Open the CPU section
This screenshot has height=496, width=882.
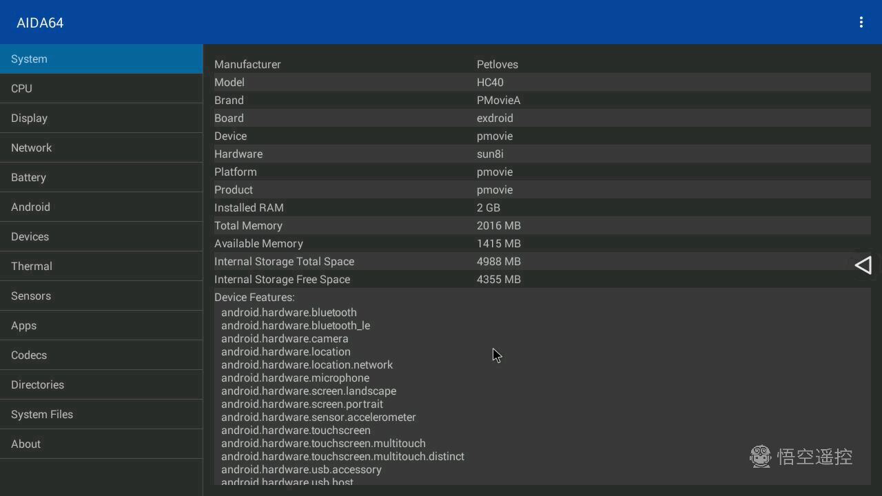(101, 89)
